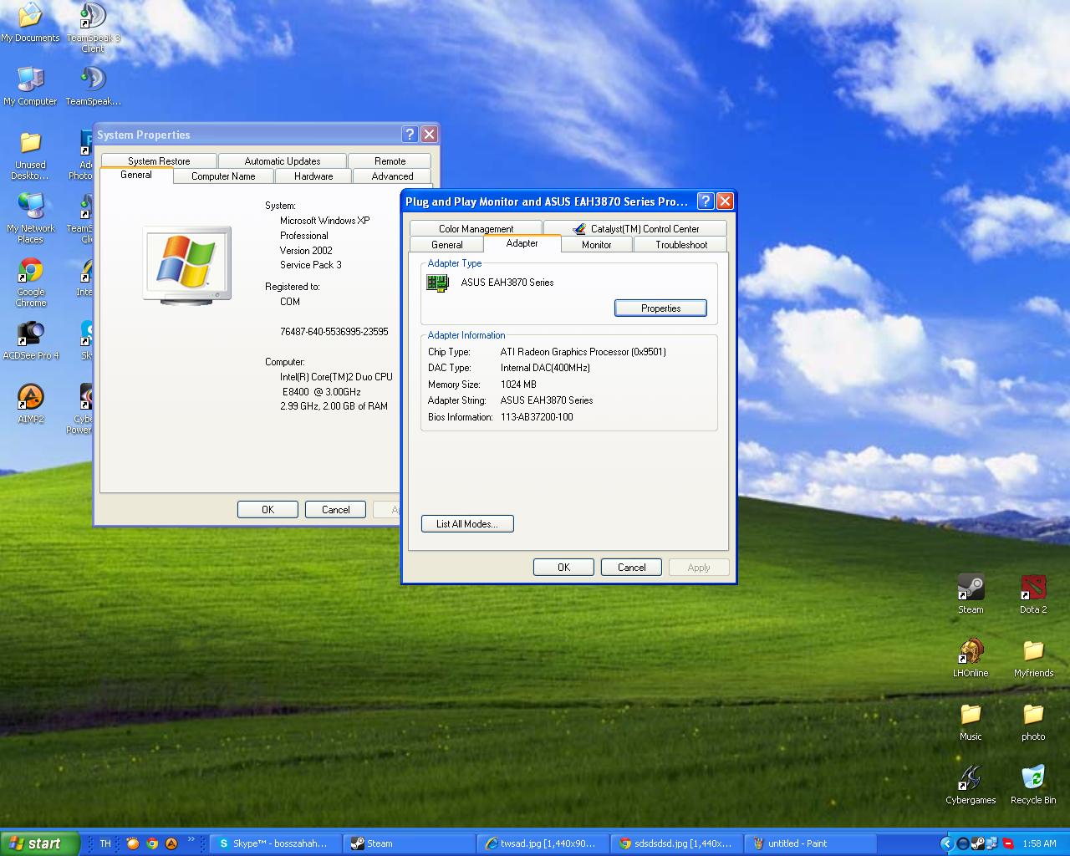The image size is (1070, 856).
Task: Click the help question-mark button in adapter dialog
Action: pos(706,201)
